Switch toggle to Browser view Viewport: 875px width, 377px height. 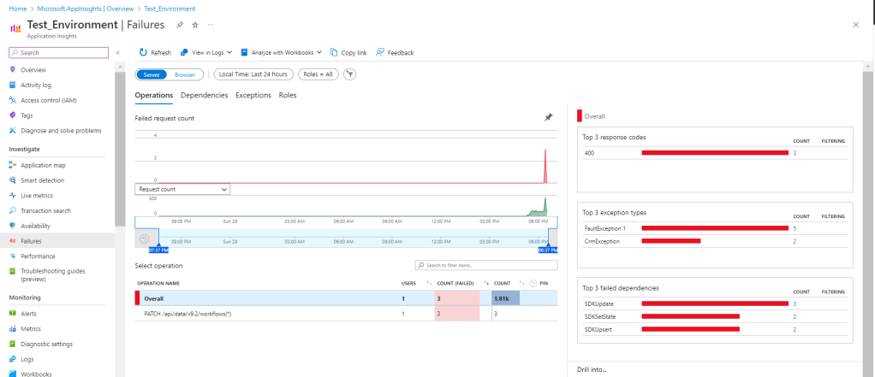tap(185, 74)
